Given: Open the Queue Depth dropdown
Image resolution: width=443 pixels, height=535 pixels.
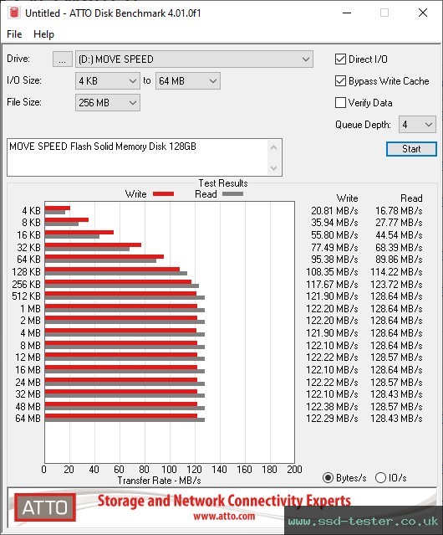Looking at the screenshot, I should 417,125.
